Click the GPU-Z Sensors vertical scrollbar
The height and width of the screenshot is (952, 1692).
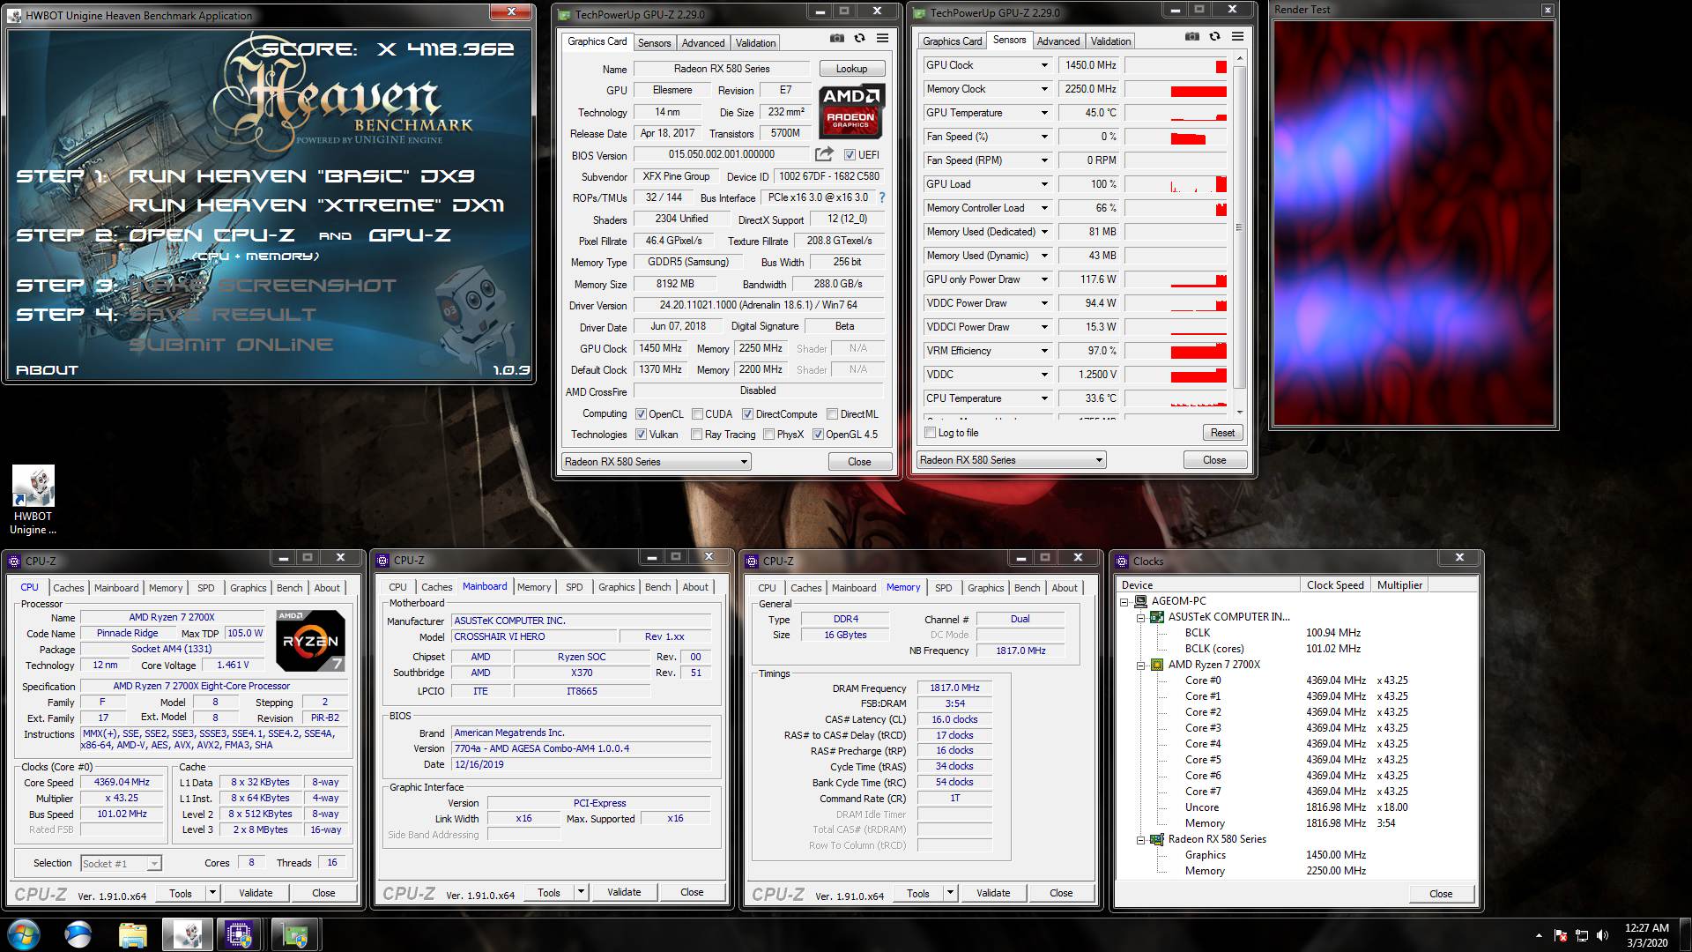tap(1240, 234)
